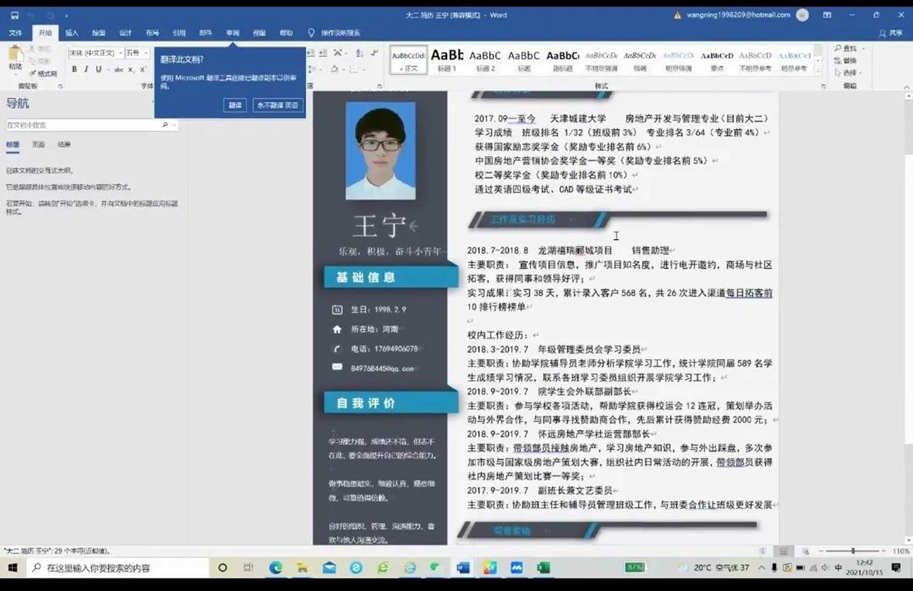Click the navigation search magnifier icon
Screen dimensions: 913x591
(x=164, y=125)
